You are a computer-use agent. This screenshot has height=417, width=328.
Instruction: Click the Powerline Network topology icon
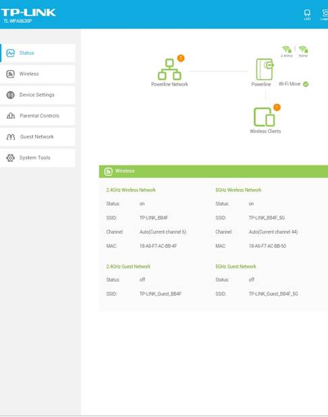169,69
